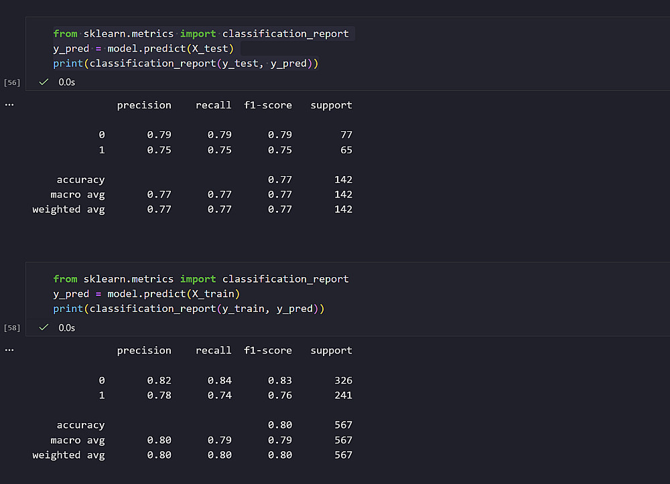Click the execution count label [56]
The image size is (670, 484).
point(12,82)
